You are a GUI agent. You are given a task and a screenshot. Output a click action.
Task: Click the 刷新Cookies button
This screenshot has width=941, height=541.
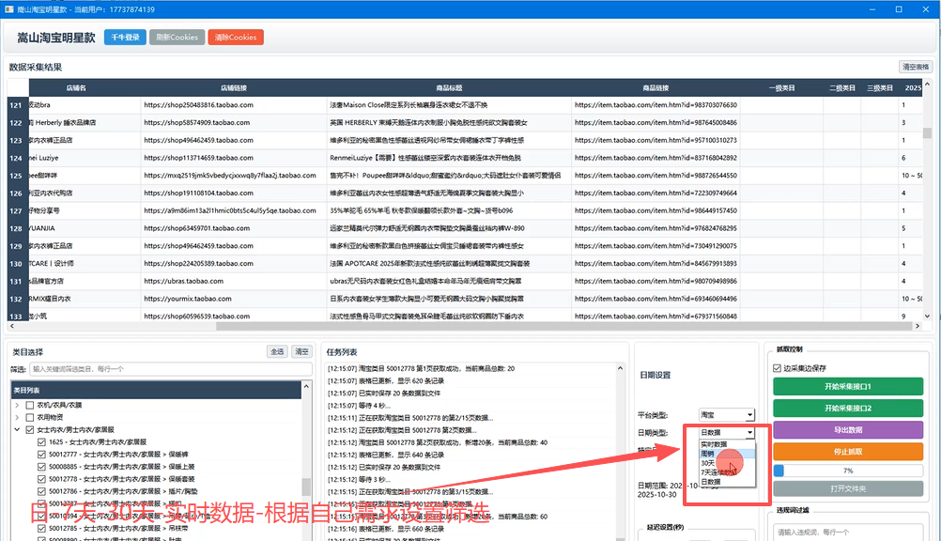click(x=177, y=38)
